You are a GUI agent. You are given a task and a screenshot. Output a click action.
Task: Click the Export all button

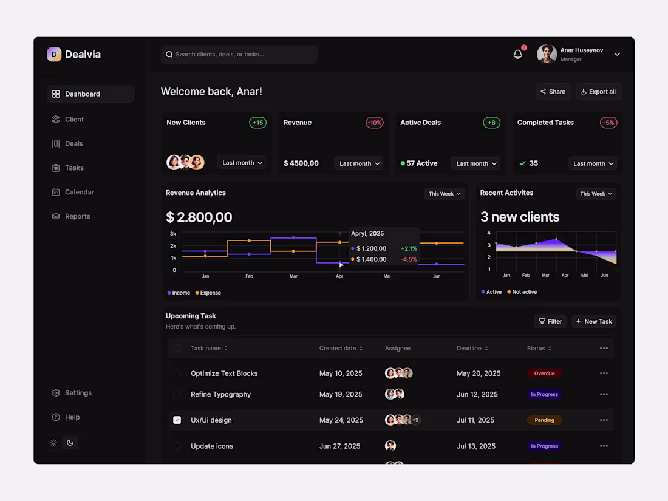(598, 91)
